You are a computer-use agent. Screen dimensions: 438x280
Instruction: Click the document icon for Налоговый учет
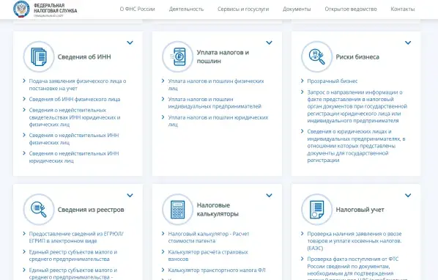[x=316, y=210]
